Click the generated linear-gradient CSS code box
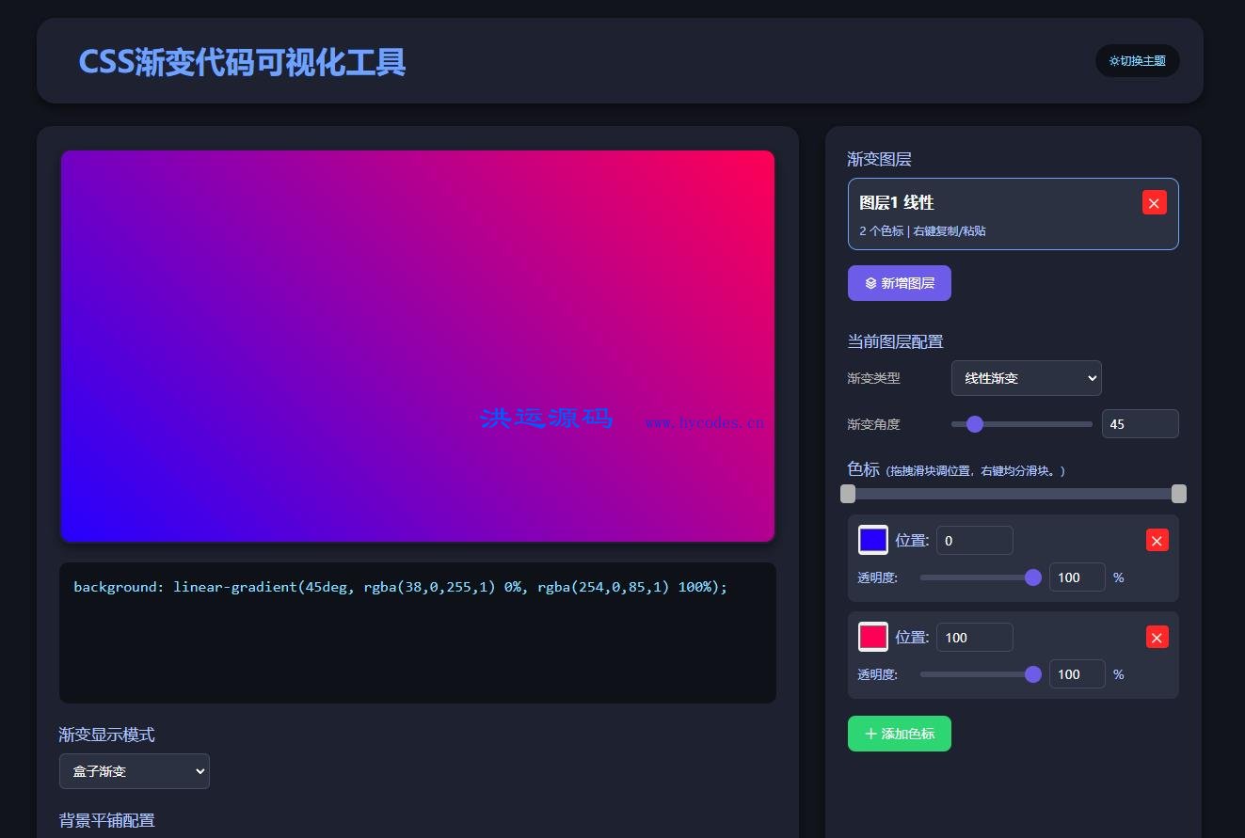 (418, 633)
